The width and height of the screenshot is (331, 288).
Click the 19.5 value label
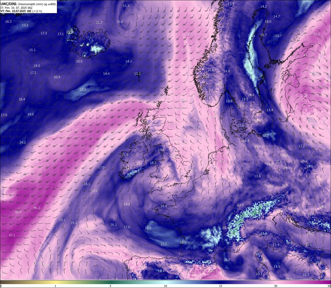(x=37, y=66)
